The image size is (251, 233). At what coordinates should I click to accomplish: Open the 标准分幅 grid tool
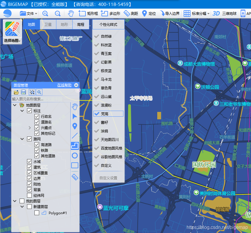[x=196, y=13]
